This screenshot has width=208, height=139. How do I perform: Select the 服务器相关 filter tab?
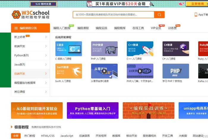coord(149,136)
